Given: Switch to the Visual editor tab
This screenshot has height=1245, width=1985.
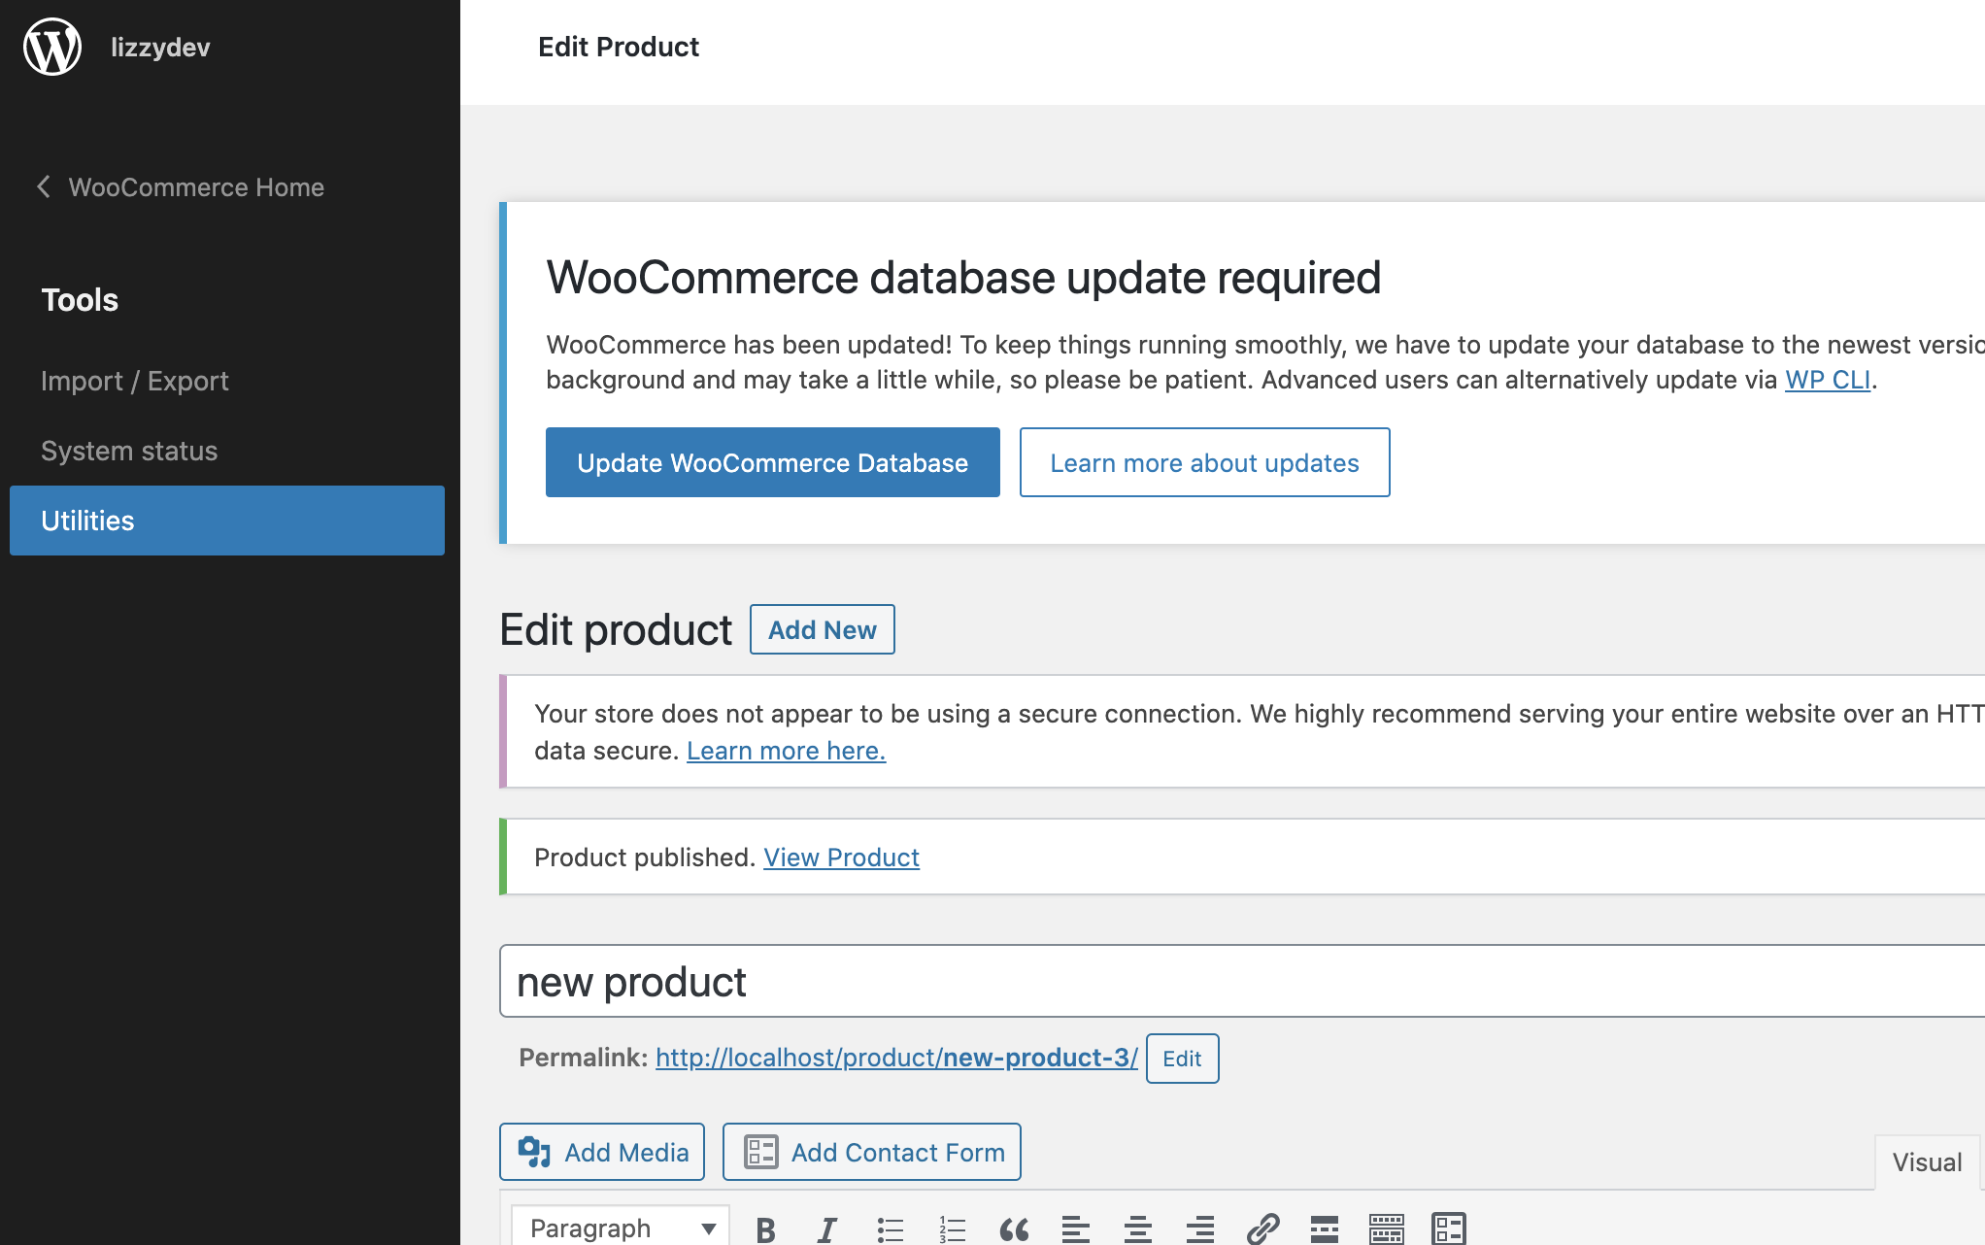Looking at the screenshot, I should coord(1927,1161).
